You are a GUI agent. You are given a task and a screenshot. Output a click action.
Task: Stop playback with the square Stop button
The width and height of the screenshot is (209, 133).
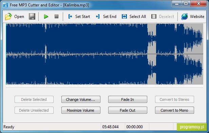(57, 17)
